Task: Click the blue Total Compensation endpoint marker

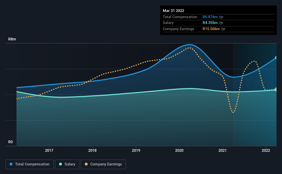Action: tap(276, 58)
